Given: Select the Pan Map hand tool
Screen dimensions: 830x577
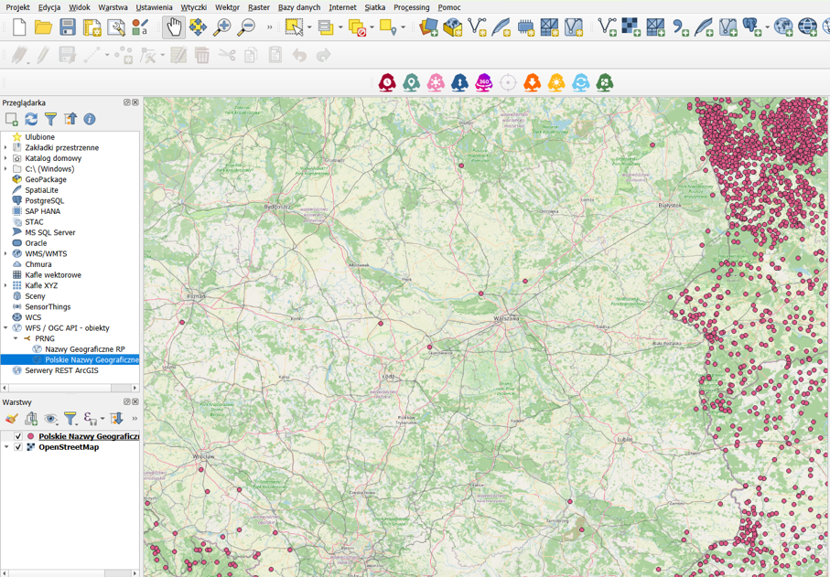Looking at the screenshot, I should (x=174, y=27).
